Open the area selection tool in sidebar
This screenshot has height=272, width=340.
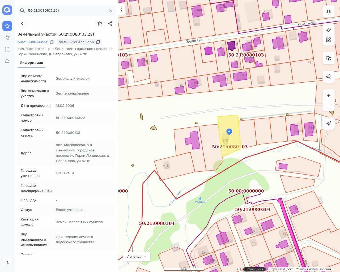pos(7,49)
